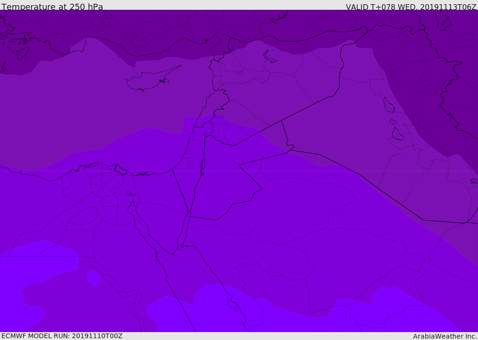The height and width of the screenshot is (340, 478).
Task: Click Lake Razzaza outline in Iraq
Action: point(397,134)
